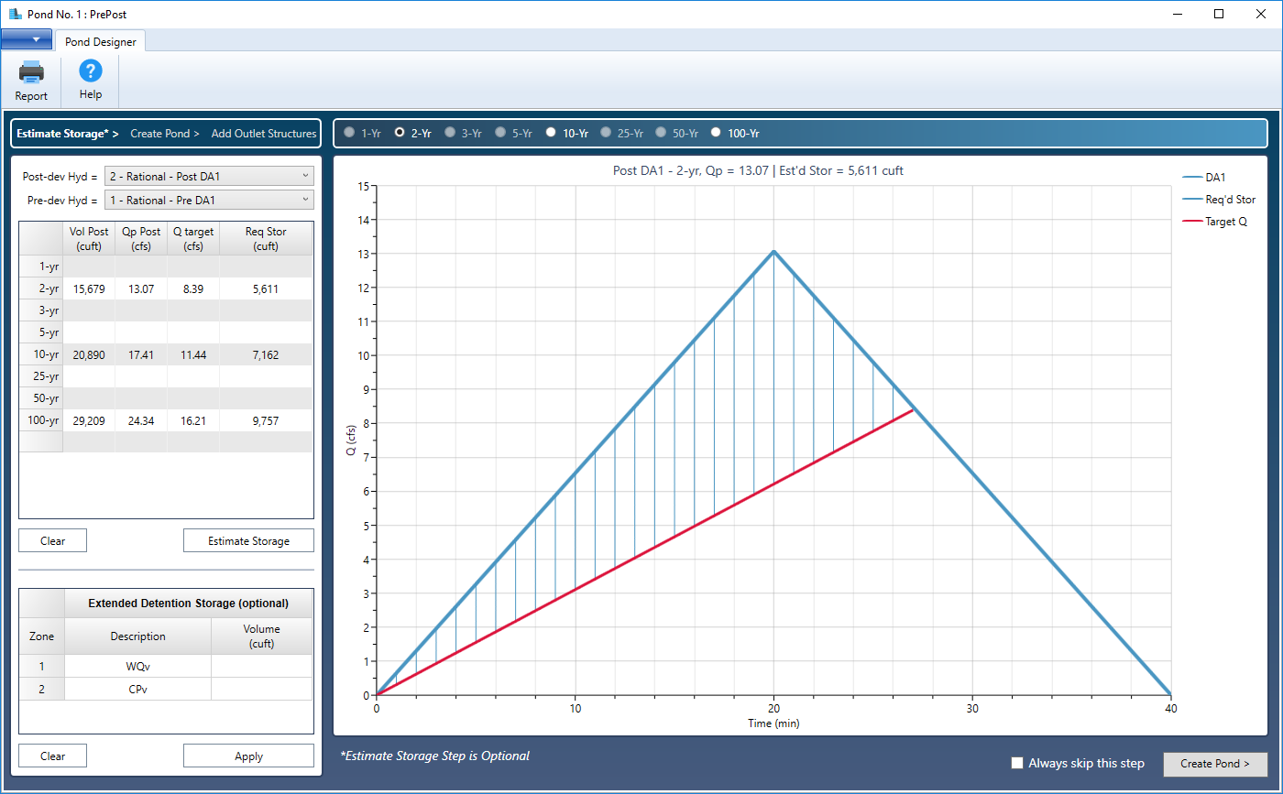Select the 1-Yr storm radio button

[348, 132]
